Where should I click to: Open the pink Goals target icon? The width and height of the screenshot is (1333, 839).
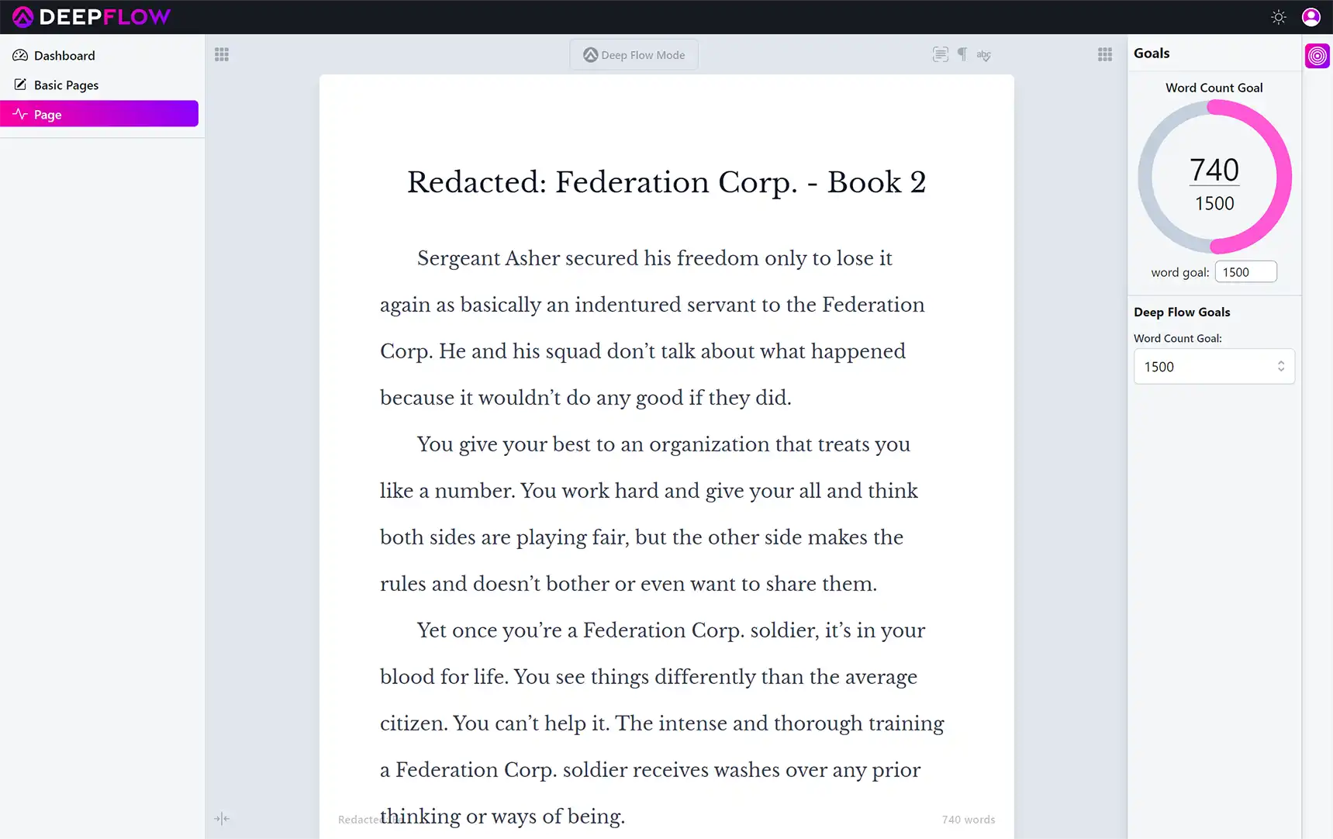click(x=1317, y=55)
